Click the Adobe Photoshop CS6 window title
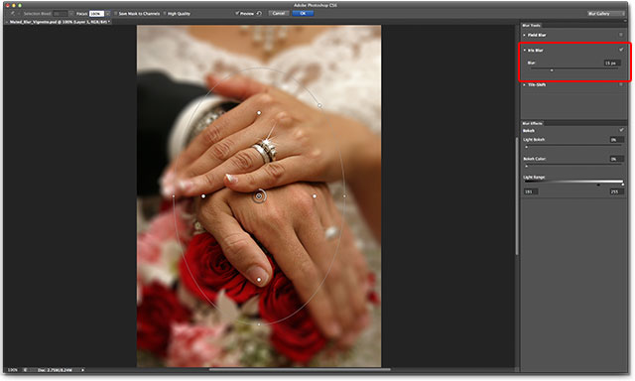The width and height of the screenshot is (635, 381). (316, 5)
